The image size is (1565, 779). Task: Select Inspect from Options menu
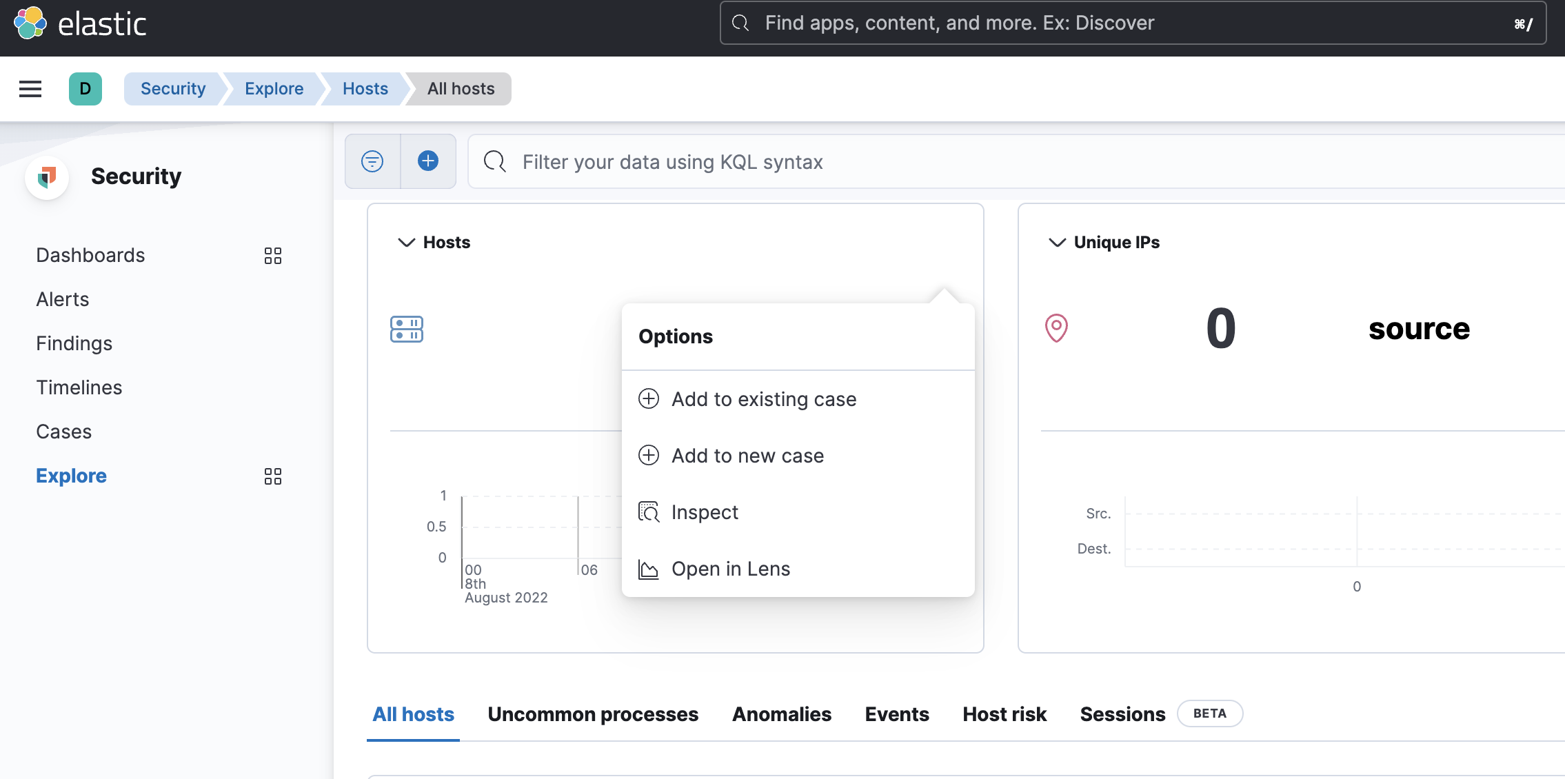(704, 512)
